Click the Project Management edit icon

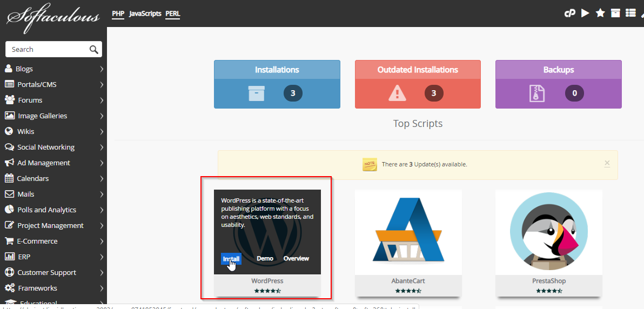[9, 225]
